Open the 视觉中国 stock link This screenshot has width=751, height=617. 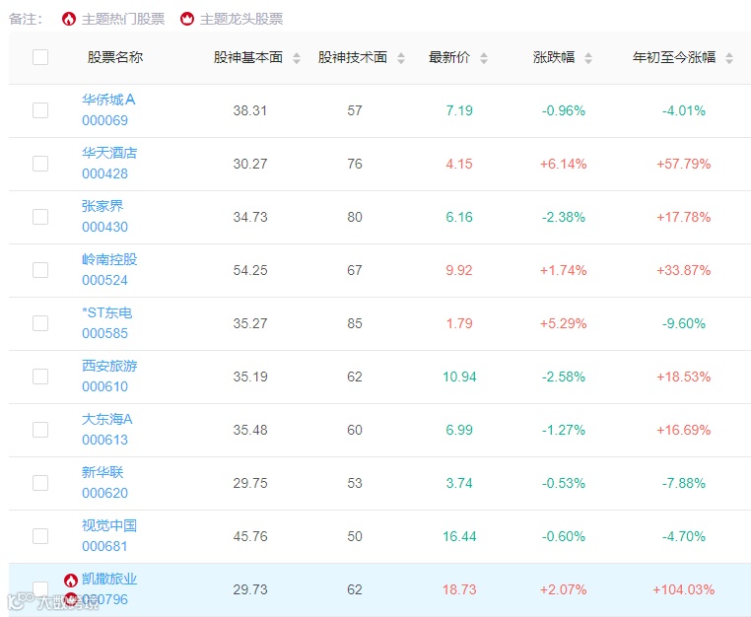(109, 525)
